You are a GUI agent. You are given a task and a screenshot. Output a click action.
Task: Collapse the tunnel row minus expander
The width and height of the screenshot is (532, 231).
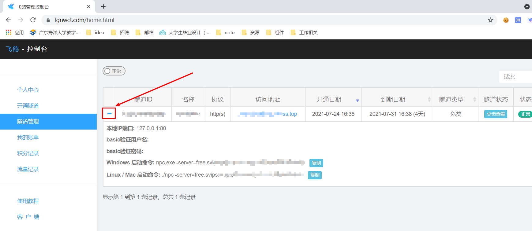point(109,114)
